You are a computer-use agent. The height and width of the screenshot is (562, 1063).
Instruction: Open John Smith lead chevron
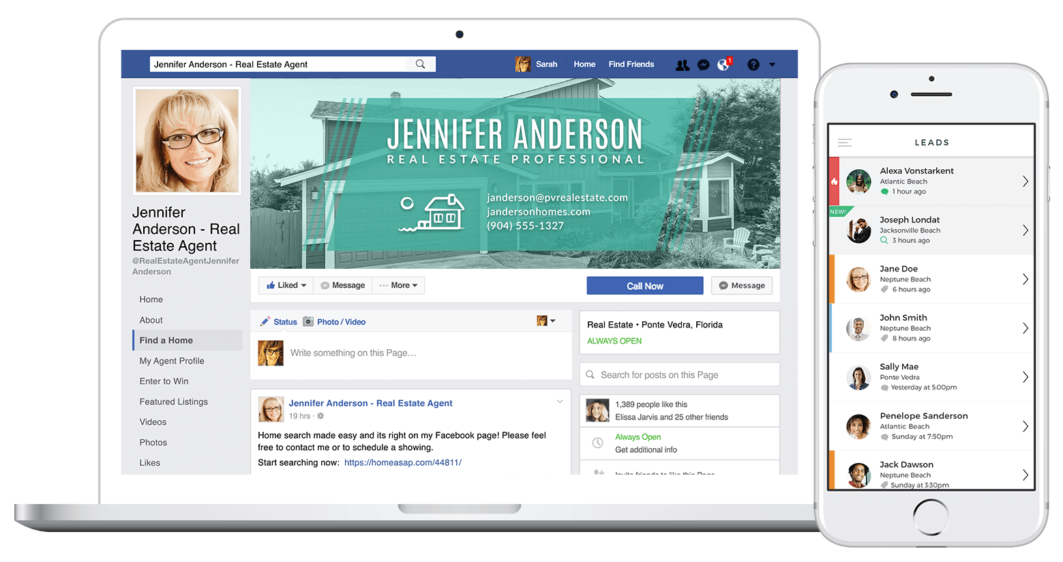click(1025, 328)
